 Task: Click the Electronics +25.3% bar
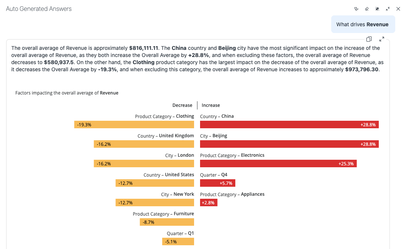click(278, 163)
